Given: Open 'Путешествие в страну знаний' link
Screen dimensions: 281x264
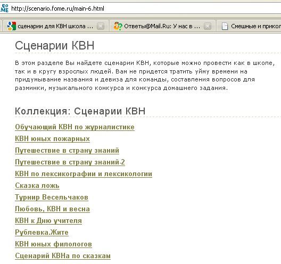Looking at the screenshot, I should pyautogui.click(x=67, y=151).
